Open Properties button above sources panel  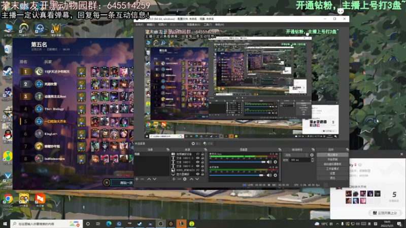196,143
